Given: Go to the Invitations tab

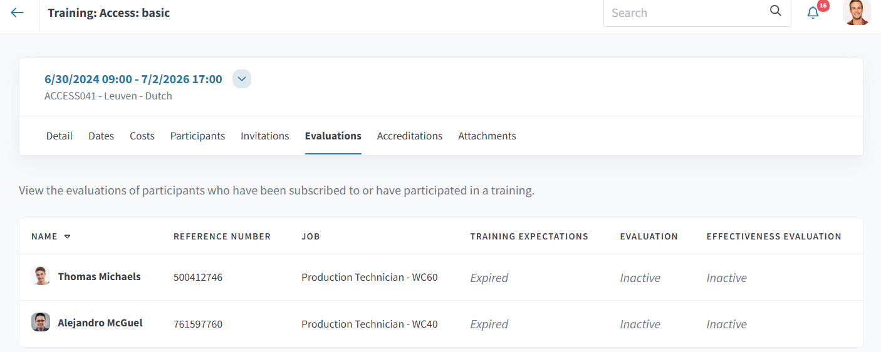Looking at the screenshot, I should coord(265,136).
